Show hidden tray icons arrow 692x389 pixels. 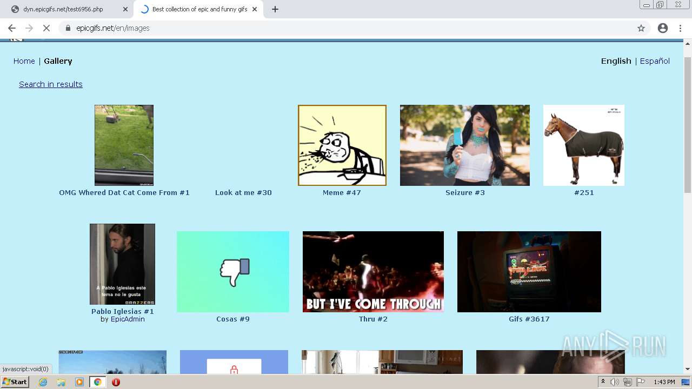603,382
